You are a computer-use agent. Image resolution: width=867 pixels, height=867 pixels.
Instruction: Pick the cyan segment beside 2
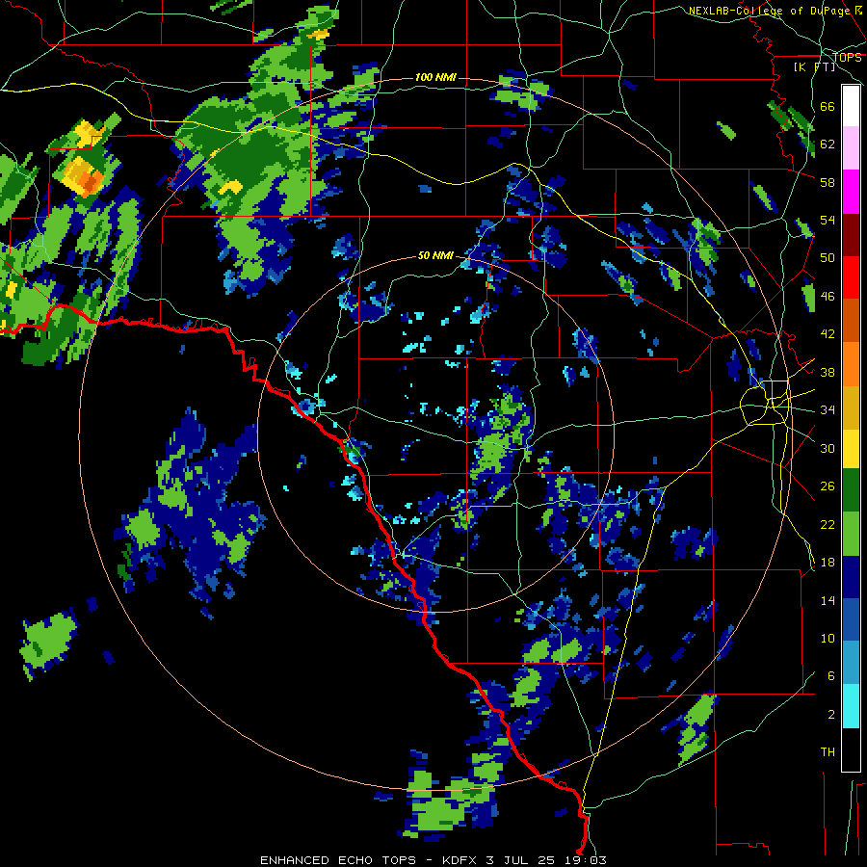tap(851, 706)
